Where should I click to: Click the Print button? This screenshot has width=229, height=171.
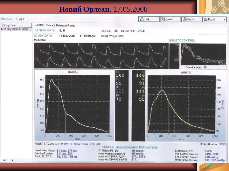point(149,19)
